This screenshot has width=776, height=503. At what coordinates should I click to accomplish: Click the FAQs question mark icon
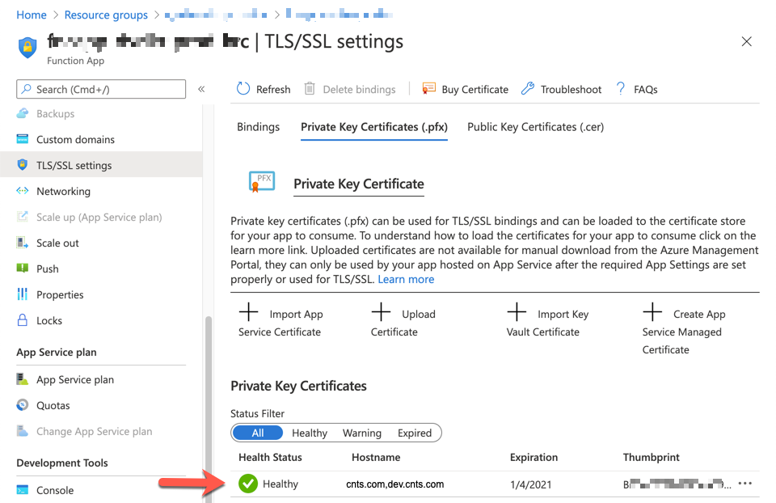pyautogui.click(x=620, y=89)
